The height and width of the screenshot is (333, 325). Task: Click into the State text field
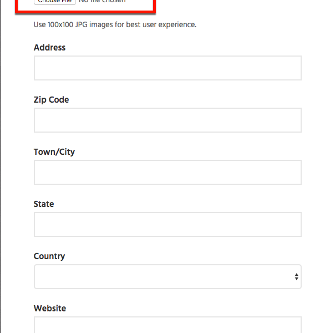(x=167, y=224)
